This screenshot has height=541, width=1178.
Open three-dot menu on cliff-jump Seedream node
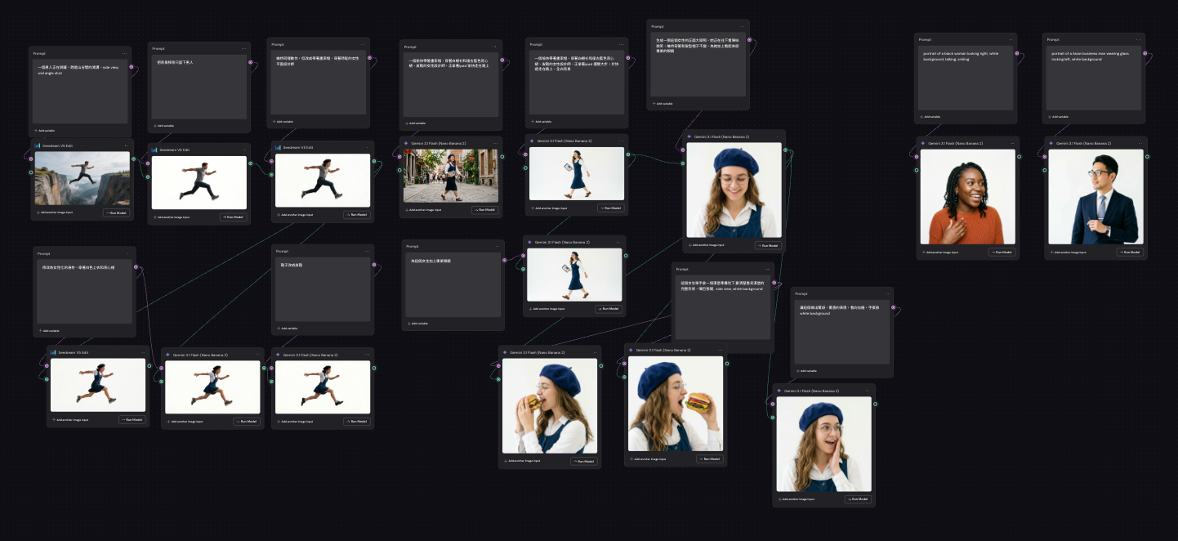click(x=126, y=145)
